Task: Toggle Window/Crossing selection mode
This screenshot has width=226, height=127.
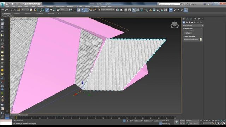Action: pos(43,10)
